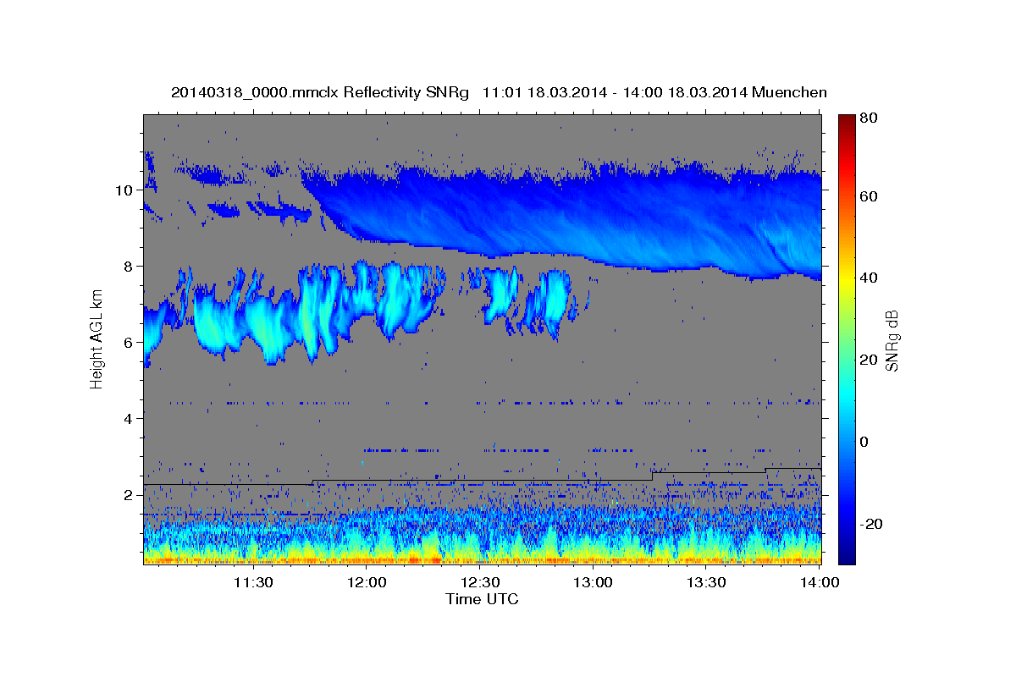Click the height tick label 2
The height and width of the screenshot is (677, 1016).
pyautogui.click(x=129, y=495)
